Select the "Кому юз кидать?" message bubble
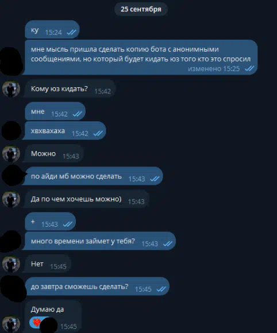Viewport: 277px width, 333px height. pos(70,88)
